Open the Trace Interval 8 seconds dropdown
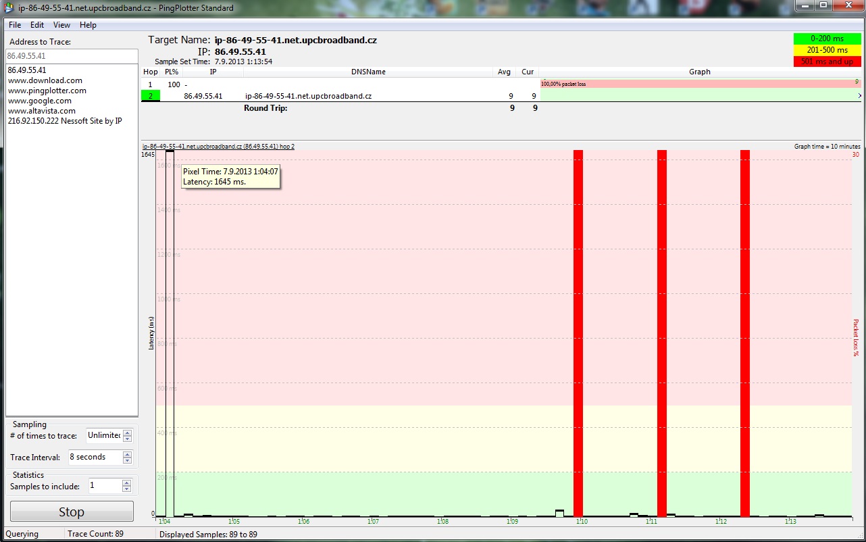Viewport: 866px width, 542px height. pyautogui.click(x=127, y=458)
